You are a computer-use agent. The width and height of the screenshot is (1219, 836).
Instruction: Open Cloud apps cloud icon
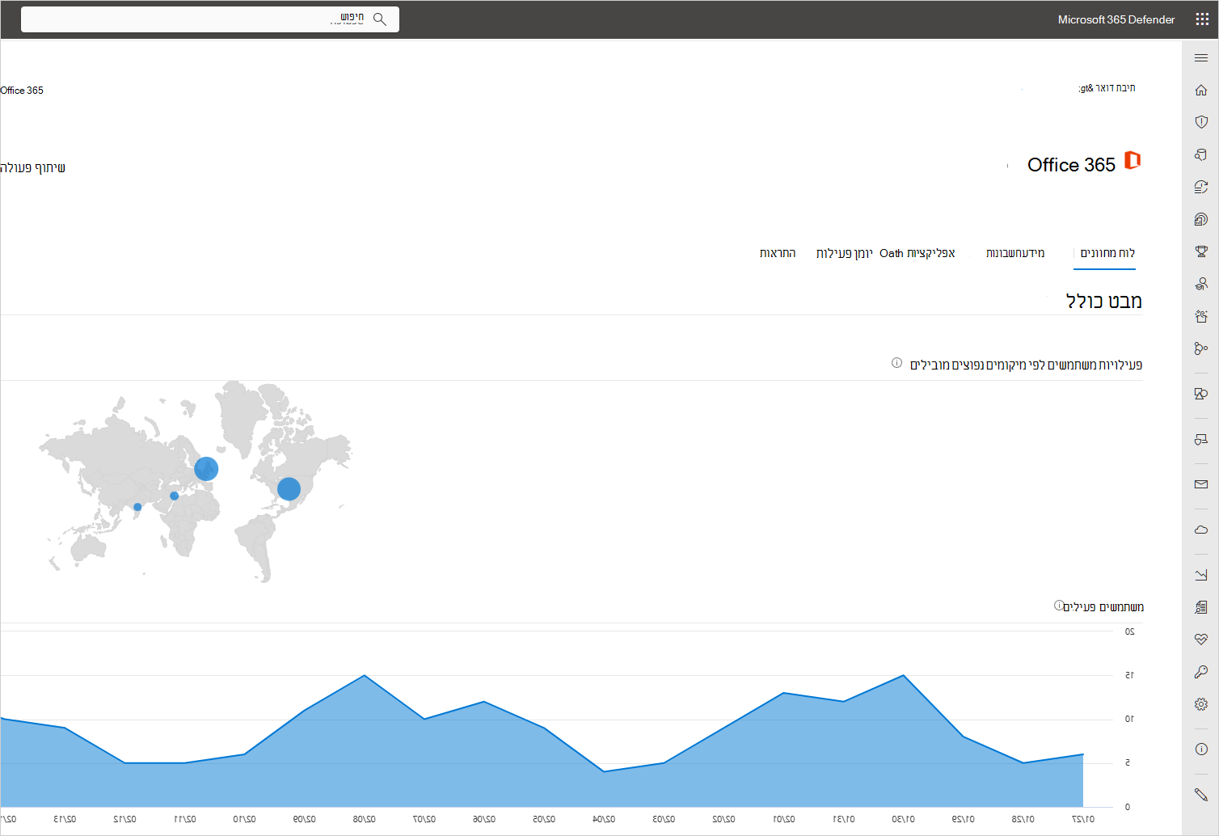(x=1201, y=530)
